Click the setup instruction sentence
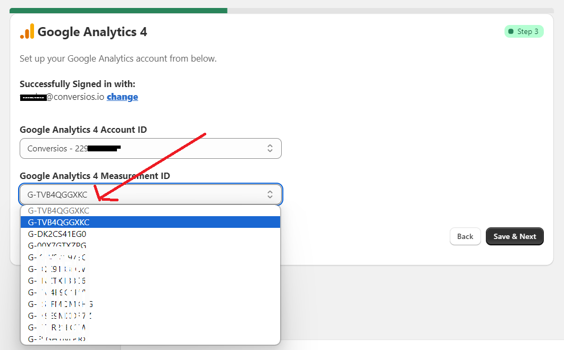 pyautogui.click(x=118, y=58)
